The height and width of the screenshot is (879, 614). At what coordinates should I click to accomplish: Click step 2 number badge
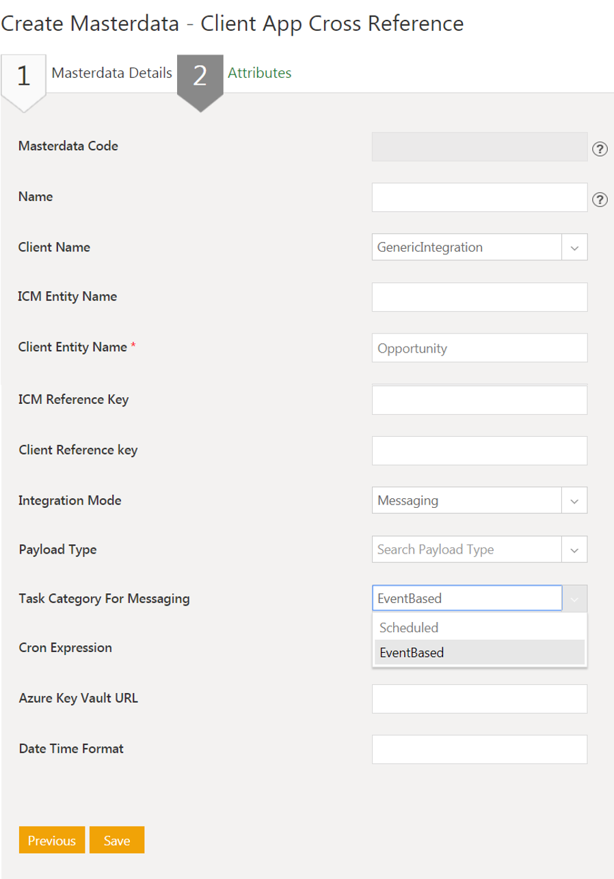click(200, 77)
